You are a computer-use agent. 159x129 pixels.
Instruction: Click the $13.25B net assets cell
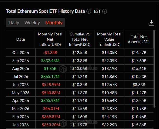click(139, 100)
